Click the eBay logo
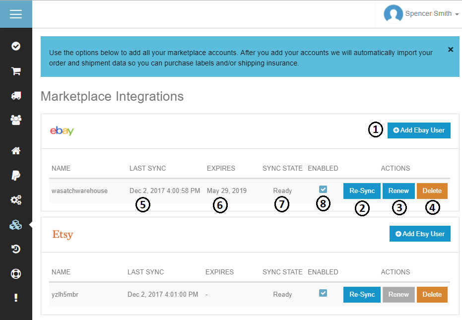 (63, 130)
